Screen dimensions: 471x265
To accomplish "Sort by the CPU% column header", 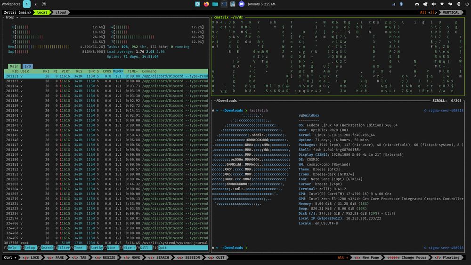I will tap(107, 71).
